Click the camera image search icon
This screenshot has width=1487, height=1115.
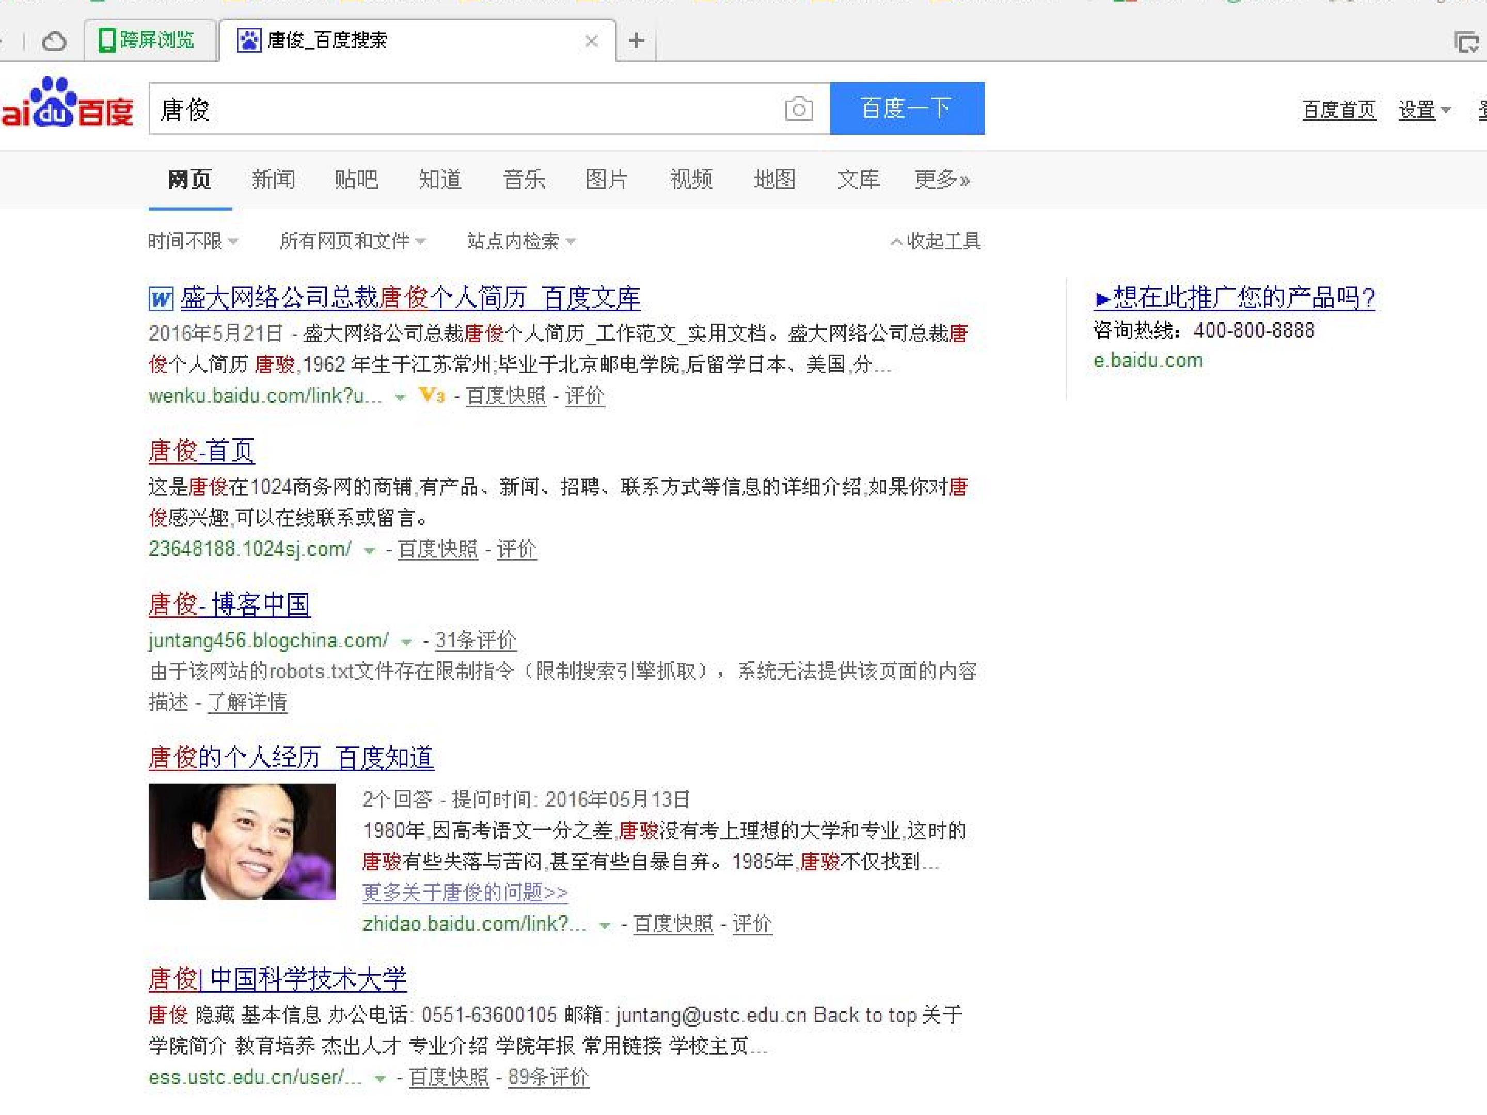[798, 109]
